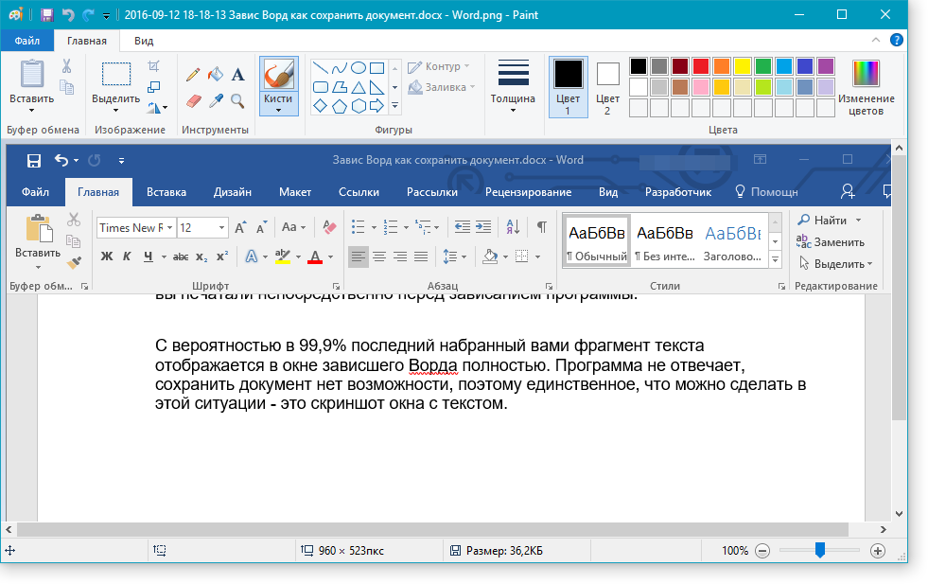Toggle Word's Underline Ч button
Viewport: 928px width, 584px height.
point(148,257)
